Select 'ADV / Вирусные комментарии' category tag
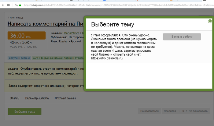 58,58
